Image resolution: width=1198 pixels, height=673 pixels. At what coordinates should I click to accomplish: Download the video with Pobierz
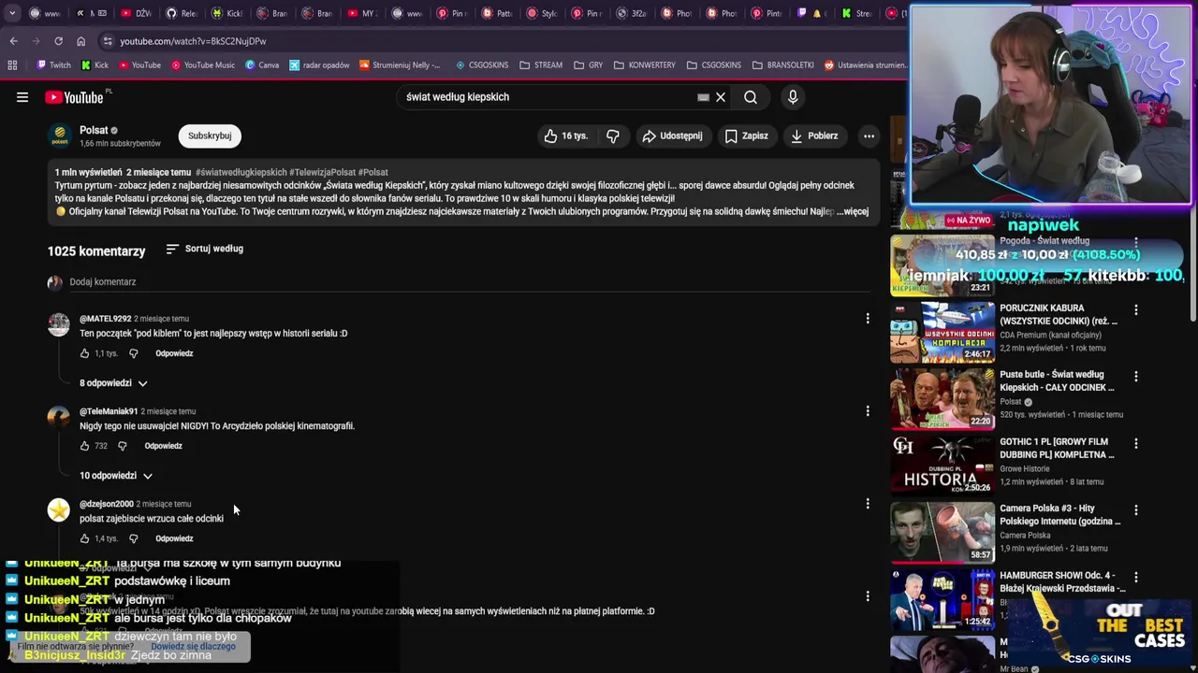click(x=814, y=136)
